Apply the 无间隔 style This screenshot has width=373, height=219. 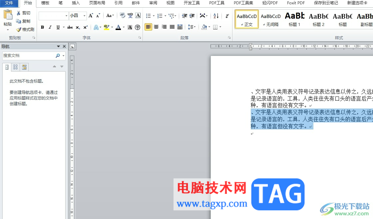[x=271, y=19]
